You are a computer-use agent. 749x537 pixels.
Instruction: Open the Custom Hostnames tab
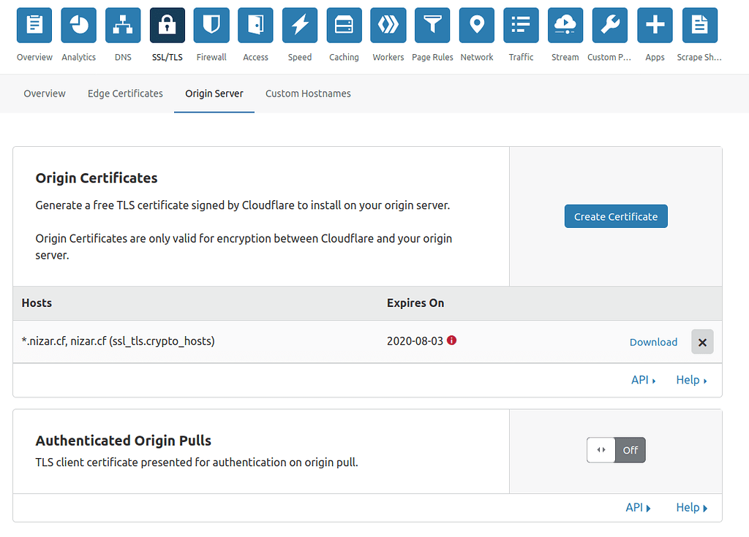(308, 94)
